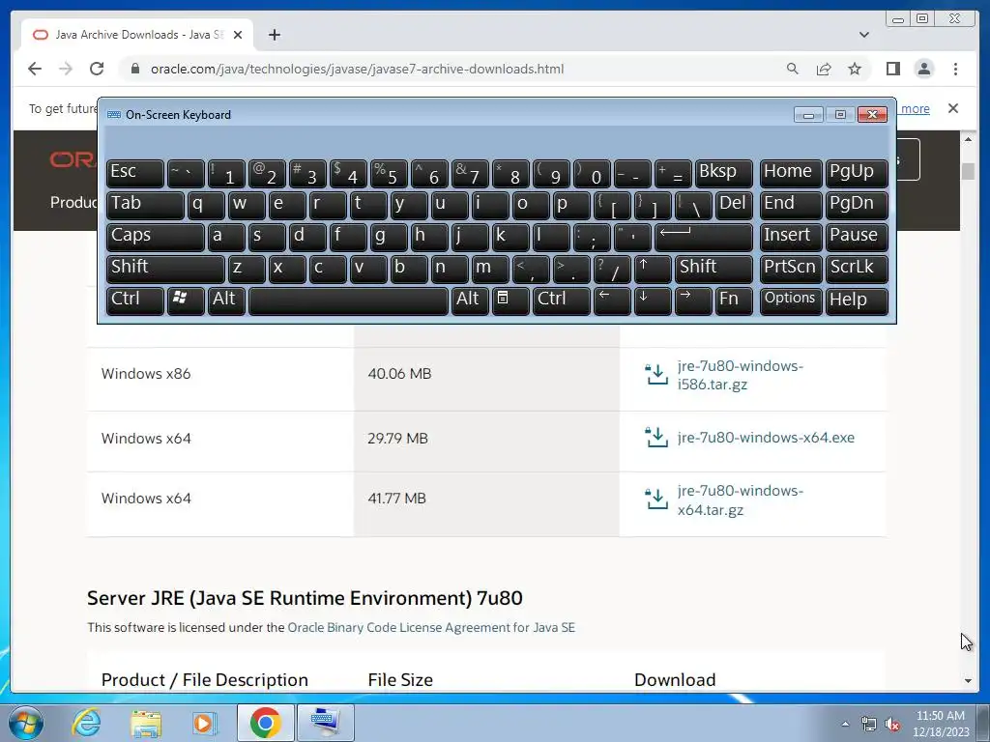The image size is (990, 742).
Task: Open On-Screen Keyboard Options
Action: (791, 300)
